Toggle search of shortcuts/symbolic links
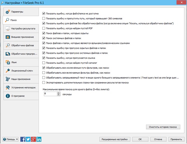Image resolution: width=187 pixels, height=144 pixels. point(44,43)
